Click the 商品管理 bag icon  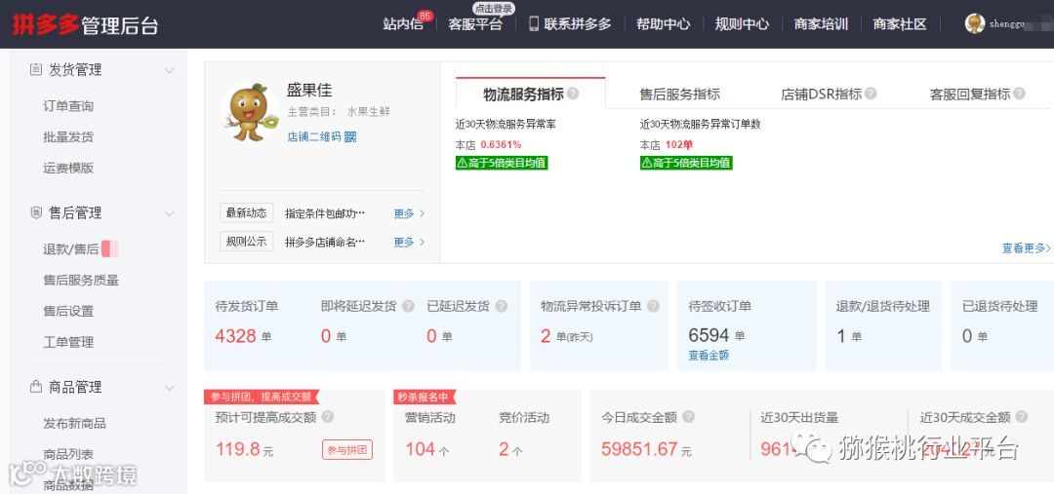pyautogui.click(x=36, y=387)
